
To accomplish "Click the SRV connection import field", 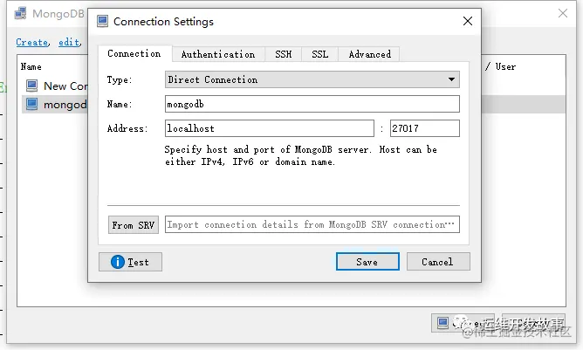I will pos(312,224).
